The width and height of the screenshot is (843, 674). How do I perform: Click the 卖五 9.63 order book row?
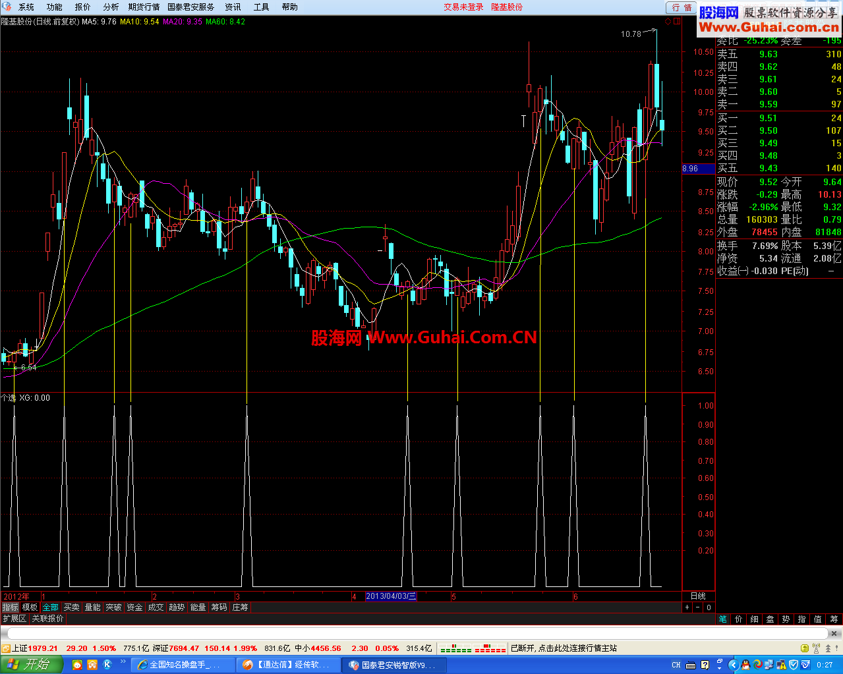coord(779,54)
